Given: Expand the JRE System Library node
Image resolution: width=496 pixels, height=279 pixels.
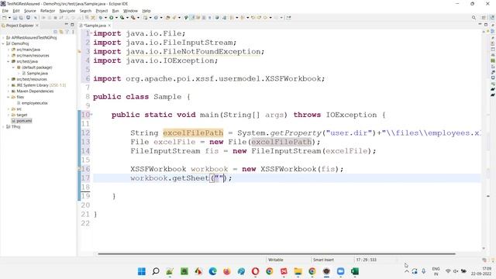Looking at the screenshot, I should [x=9, y=85].
